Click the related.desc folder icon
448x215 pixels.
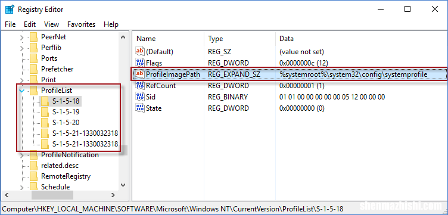[34, 166]
